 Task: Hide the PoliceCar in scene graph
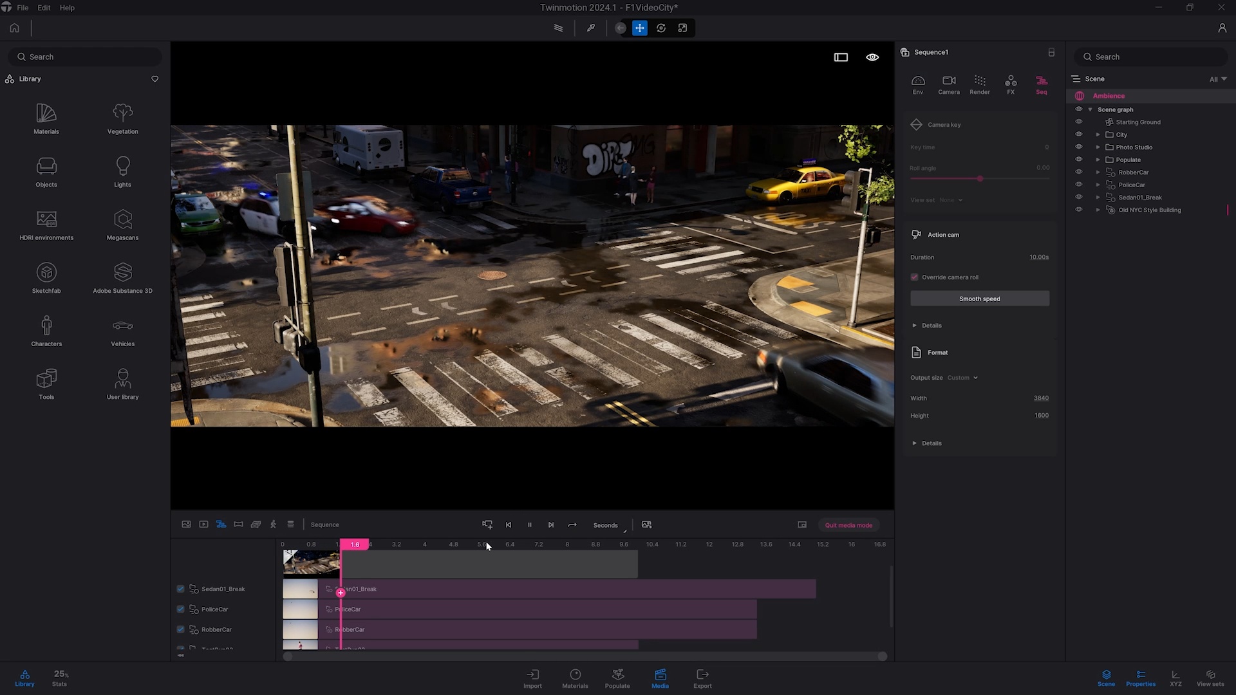(x=1079, y=185)
